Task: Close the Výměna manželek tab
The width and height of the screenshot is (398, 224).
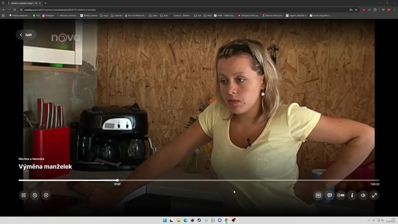Action: [40, 3]
